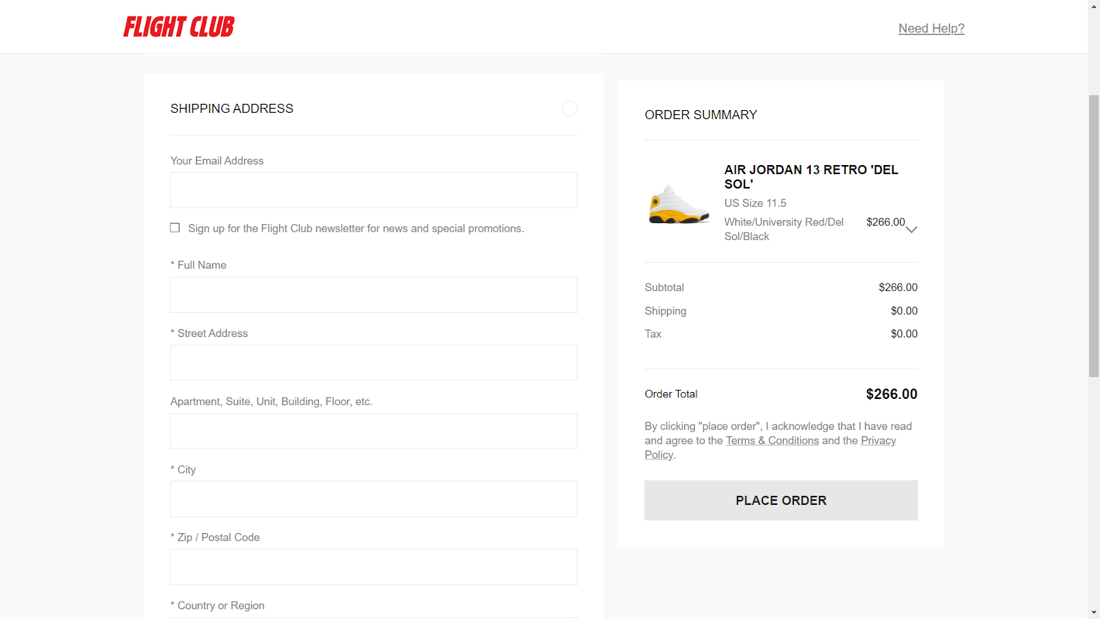Open the Terms & Conditions link
Image resolution: width=1100 pixels, height=619 pixels.
(772, 440)
